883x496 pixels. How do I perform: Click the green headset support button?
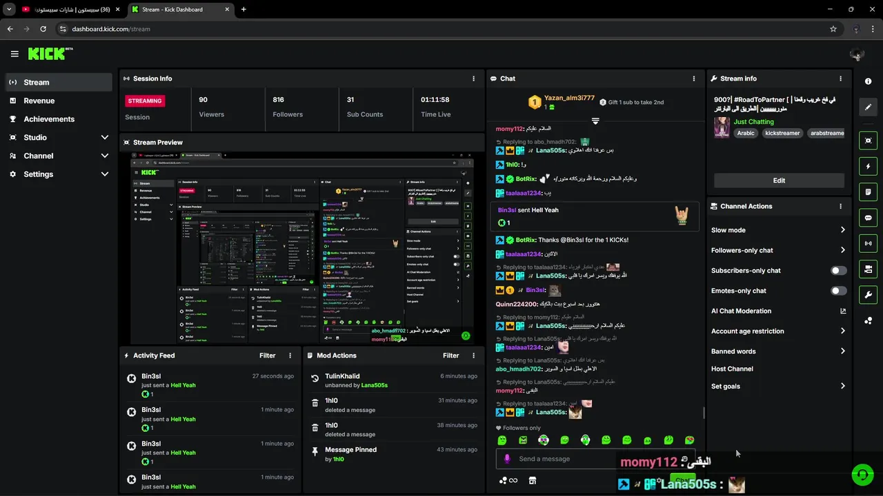(862, 475)
